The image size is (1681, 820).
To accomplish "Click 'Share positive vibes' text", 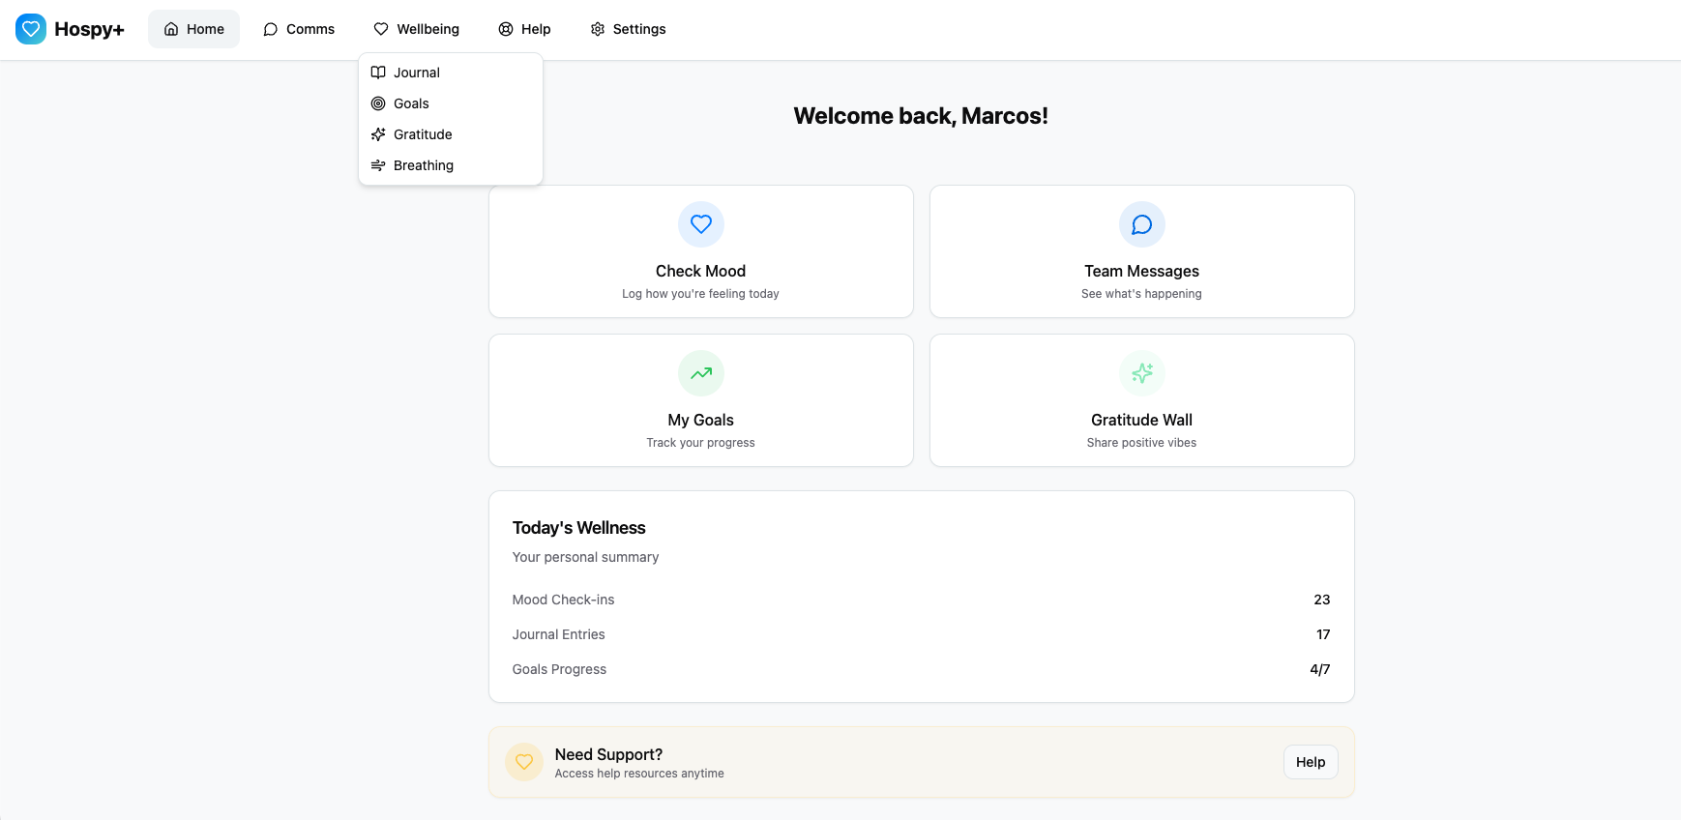I will 1142,443.
